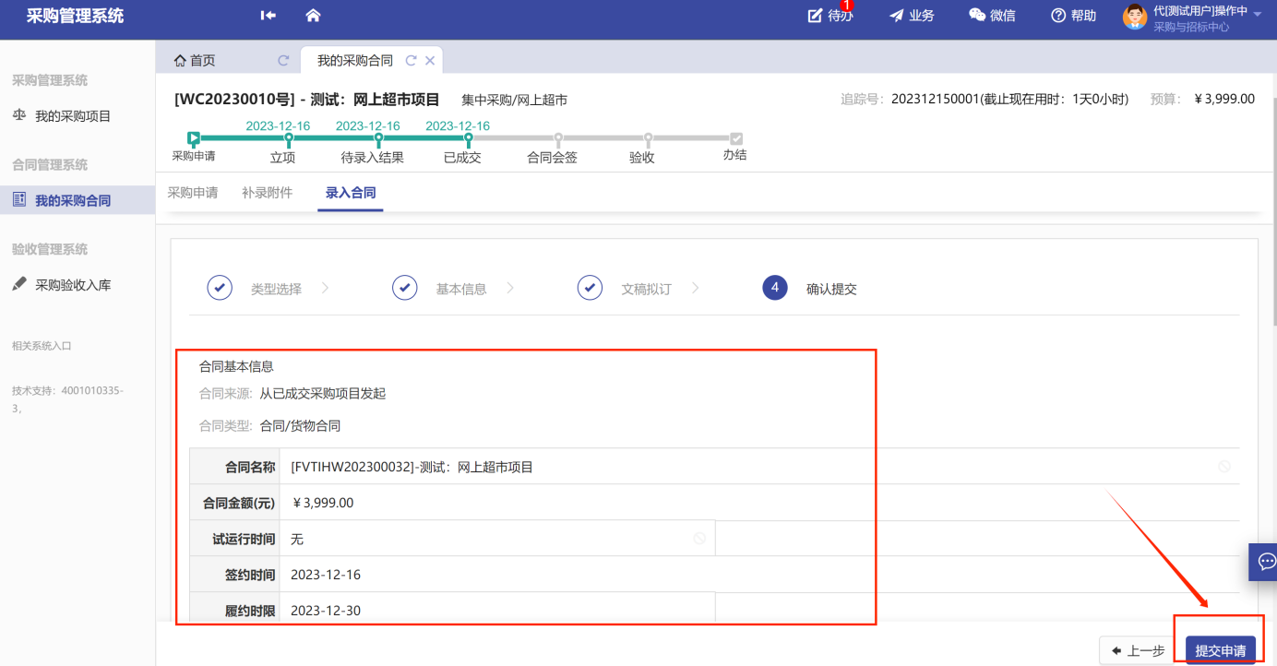1277x666 pixels.
Task: Go to home via the house icon
Action: pos(313,16)
